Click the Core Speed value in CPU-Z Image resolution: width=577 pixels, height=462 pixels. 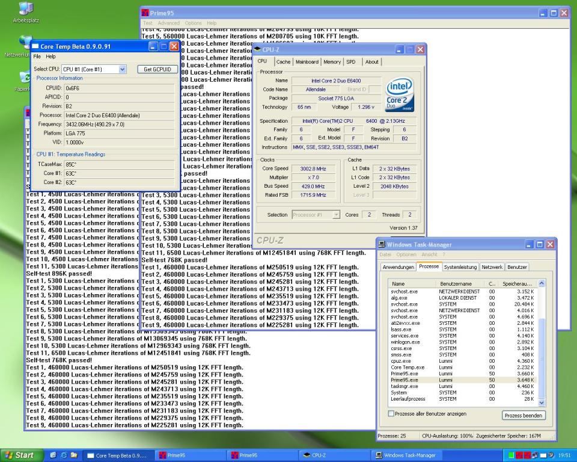[x=313, y=168]
